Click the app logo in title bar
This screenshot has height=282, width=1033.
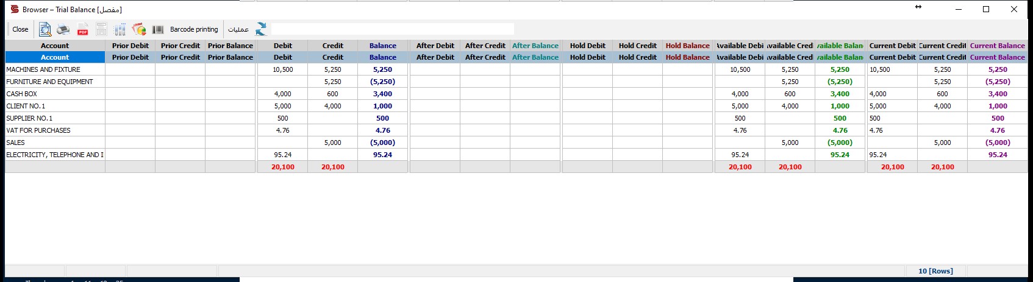pyautogui.click(x=15, y=9)
